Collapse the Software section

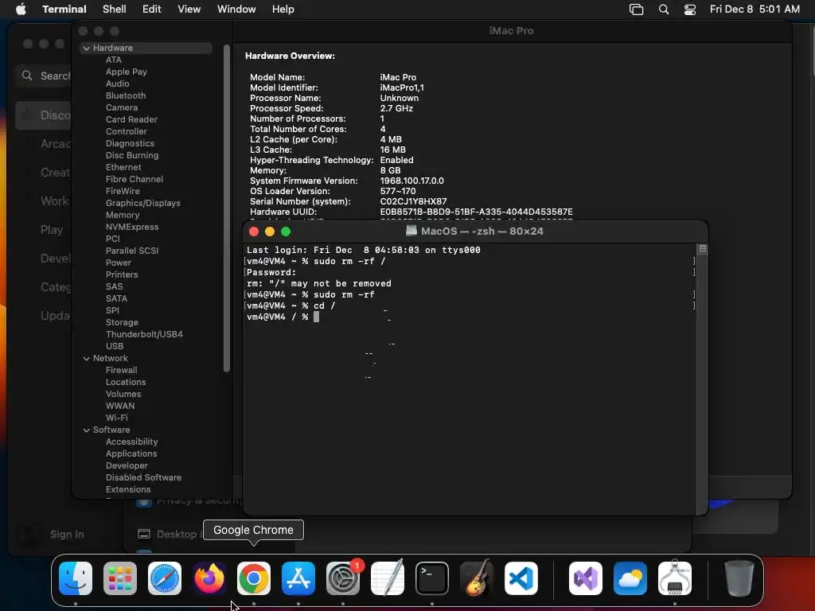pos(86,430)
